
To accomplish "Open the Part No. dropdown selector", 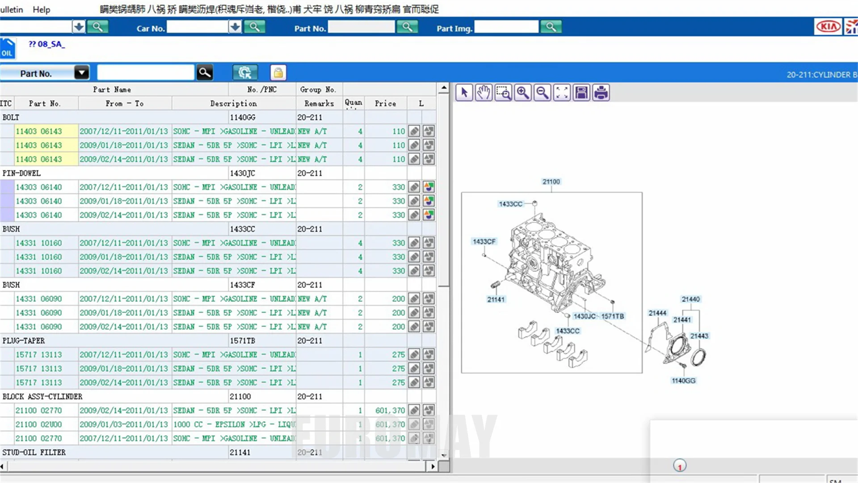I will pyautogui.click(x=81, y=73).
